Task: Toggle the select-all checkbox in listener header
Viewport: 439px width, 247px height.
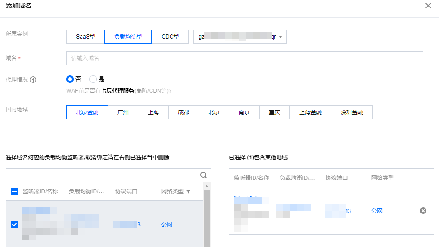Action: (x=14, y=192)
